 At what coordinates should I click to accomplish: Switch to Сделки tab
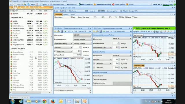(x=66, y=14)
